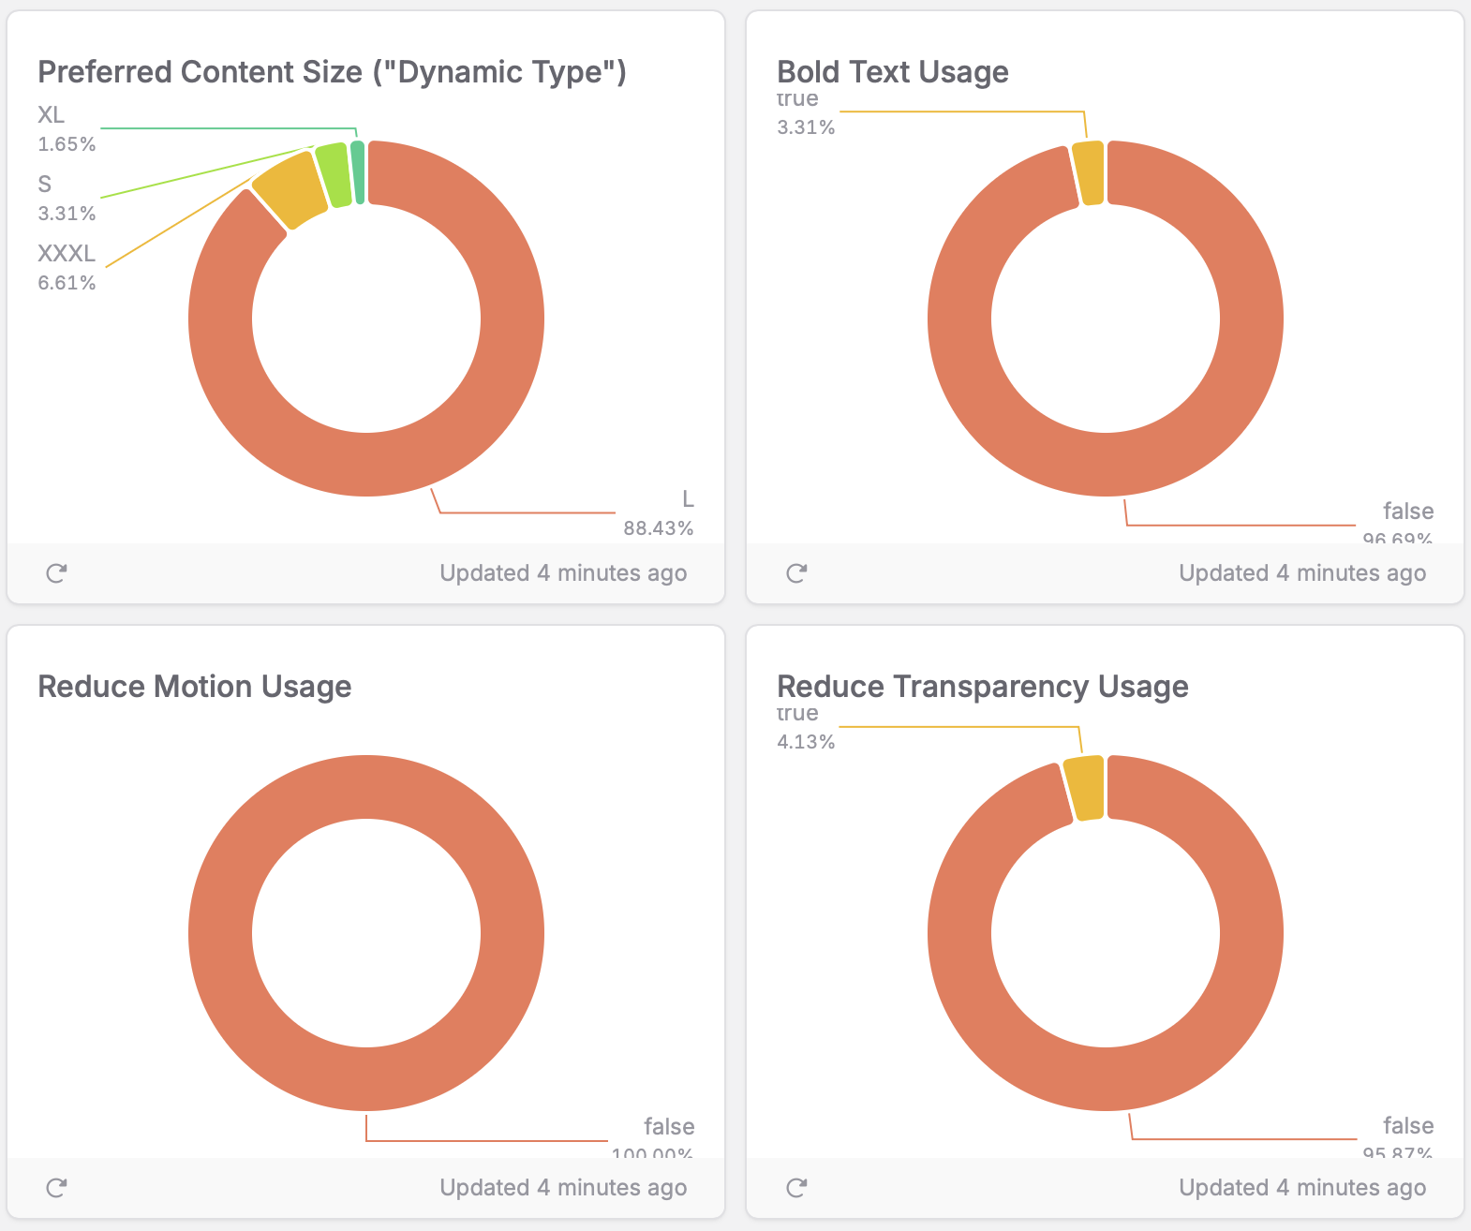Click yellow true slice in Reduce Transparency chart

pyautogui.click(x=1085, y=788)
